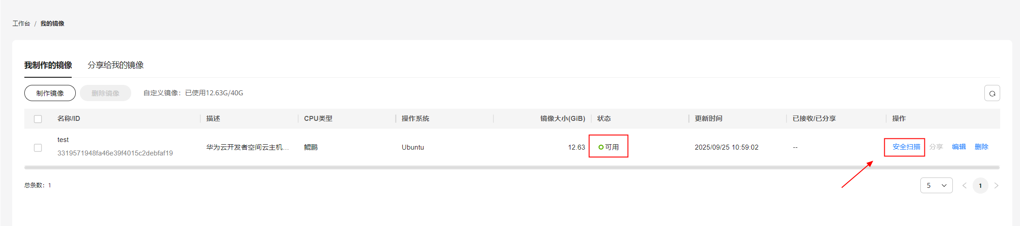Open the page size dropdown showing 5
The image size is (1020, 226).
coord(936,186)
